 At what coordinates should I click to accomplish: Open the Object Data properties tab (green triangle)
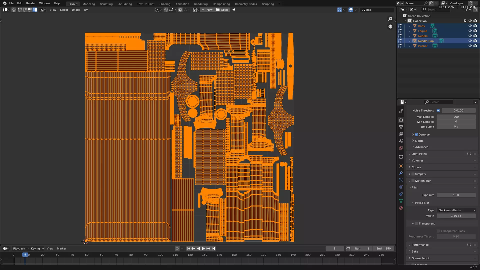click(401, 201)
